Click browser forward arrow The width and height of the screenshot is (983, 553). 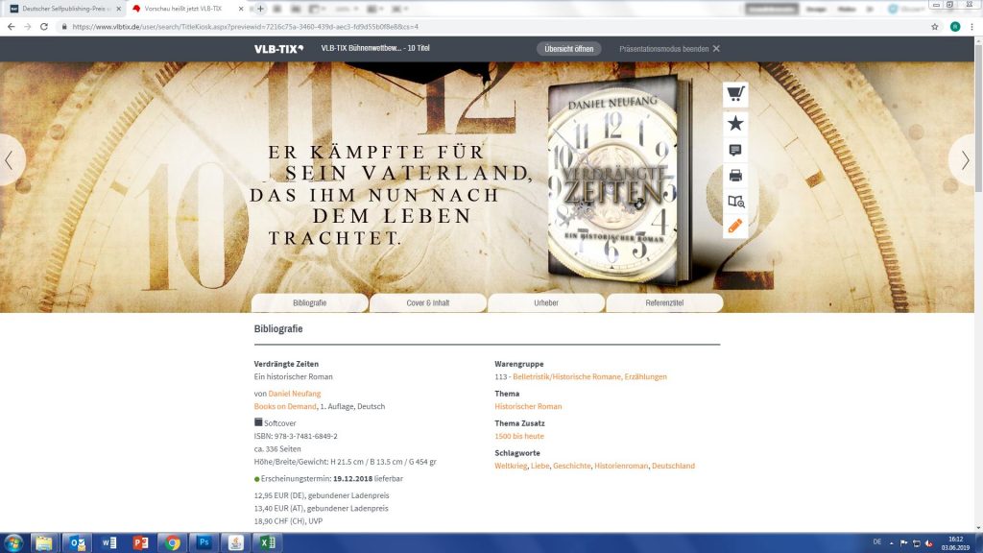pyautogui.click(x=27, y=27)
